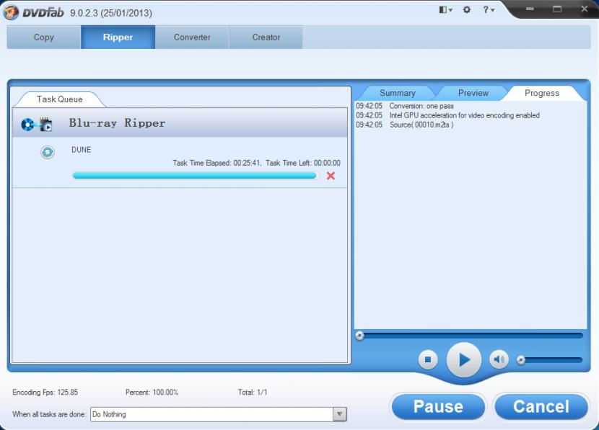Open the 'When all tasks are done' dropdown arrow
The width and height of the screenshot is (599, 430).
[340, 414]
